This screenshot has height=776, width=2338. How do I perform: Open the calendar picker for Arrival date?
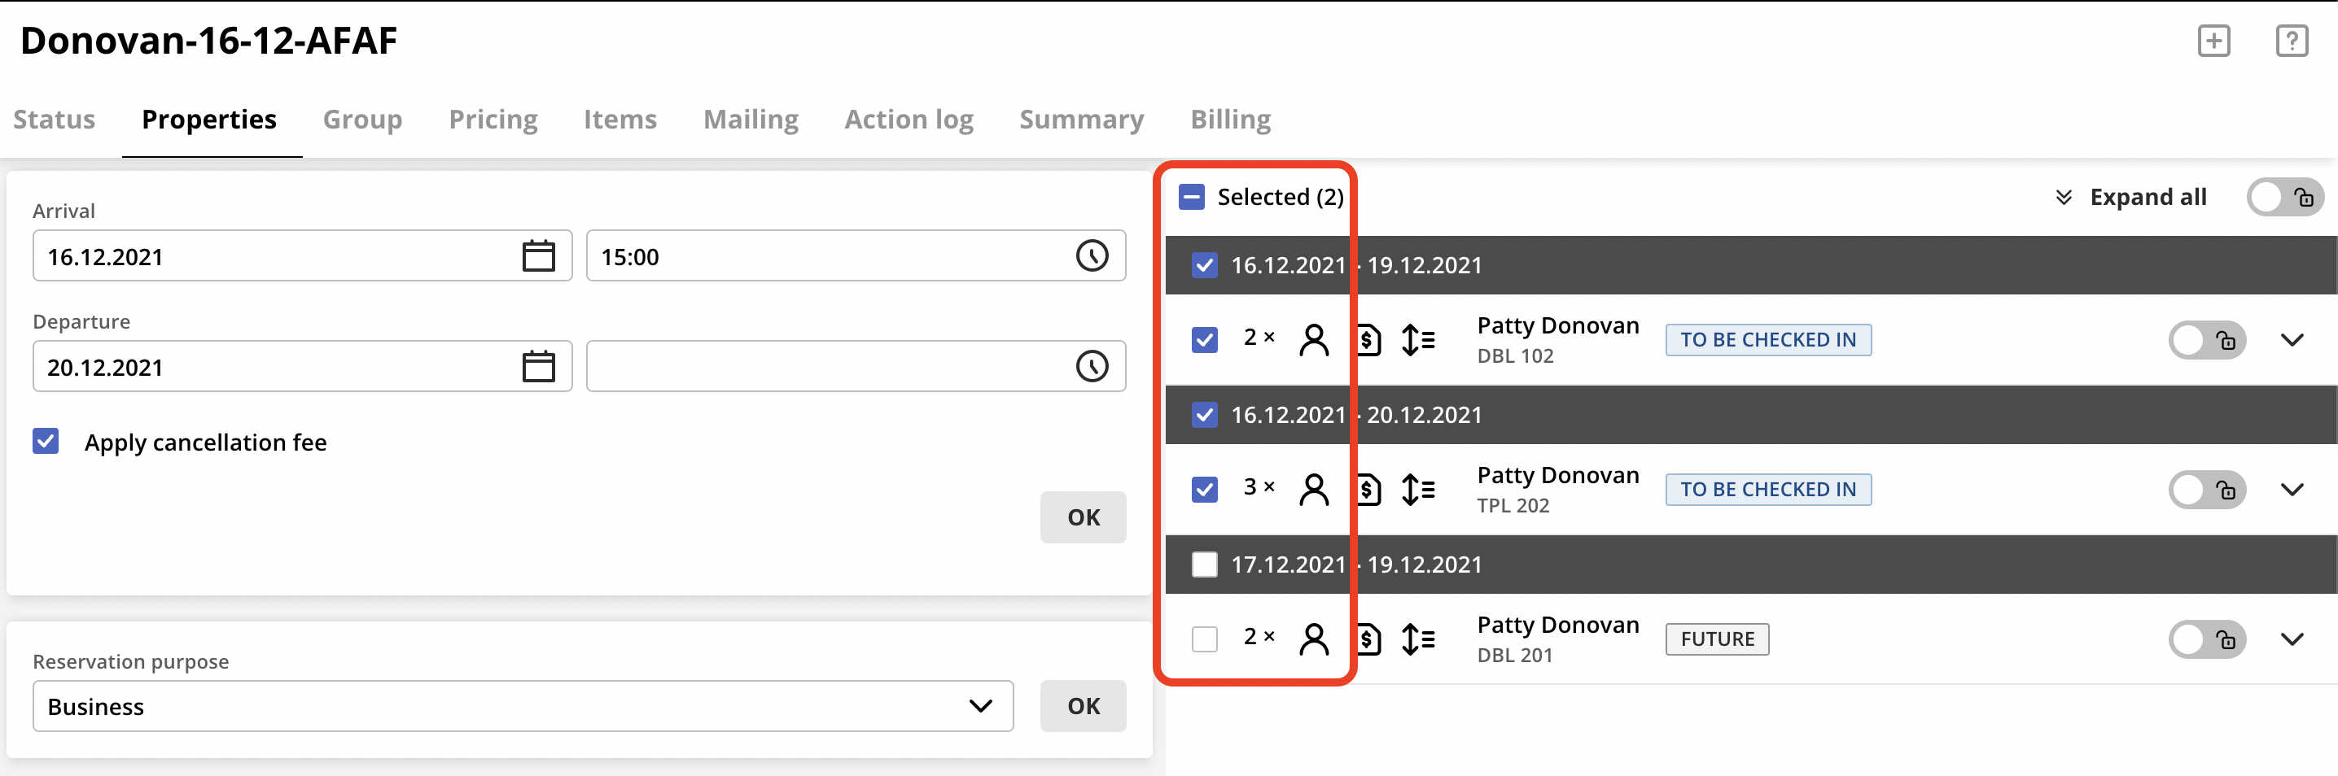click(539, 256)
